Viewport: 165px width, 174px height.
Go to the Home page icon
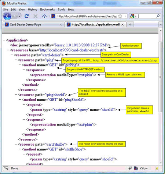click(x=44, y=16)
